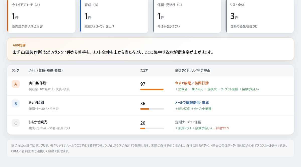The image size is (301, 167).
Task: Click the 優先度が高い見込み客 caption
Action: [x=27, y=26]
